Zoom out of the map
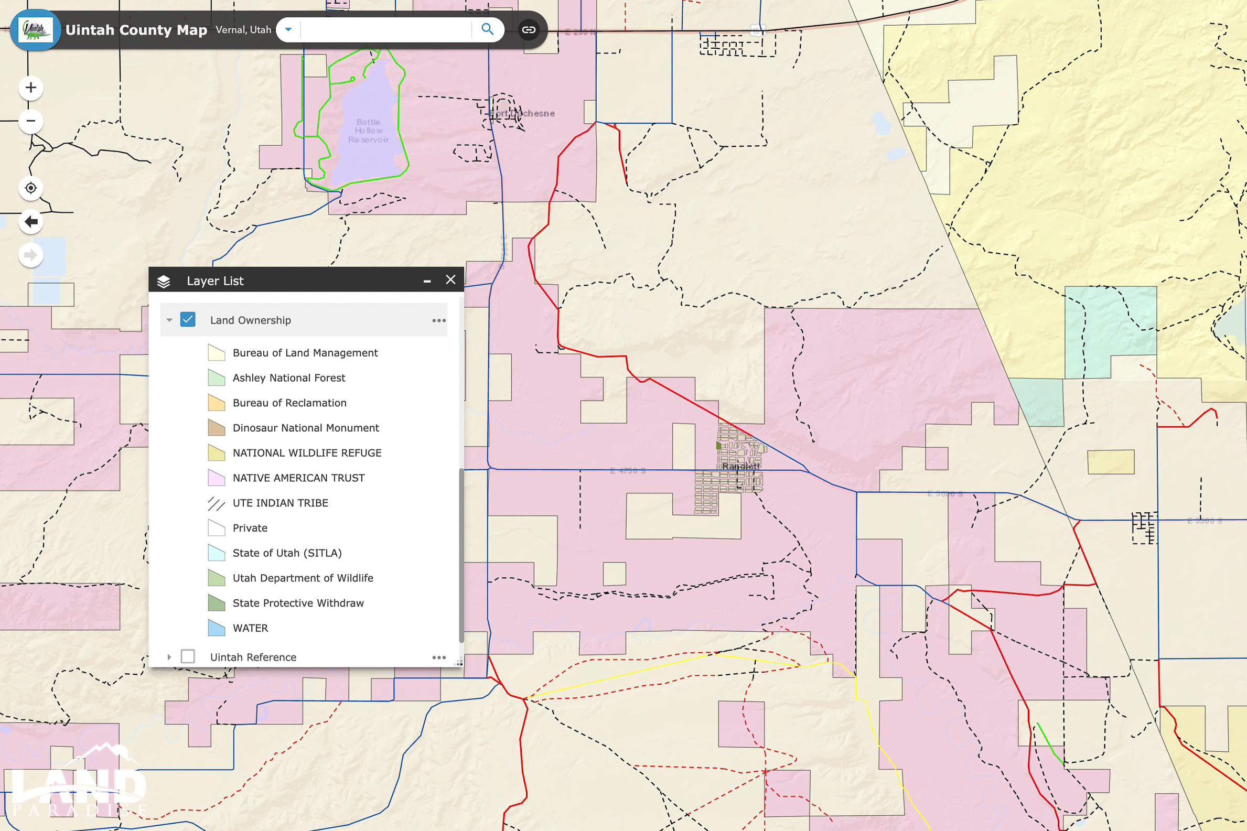Screen dimensions: 1247x831 coord(31,121)
